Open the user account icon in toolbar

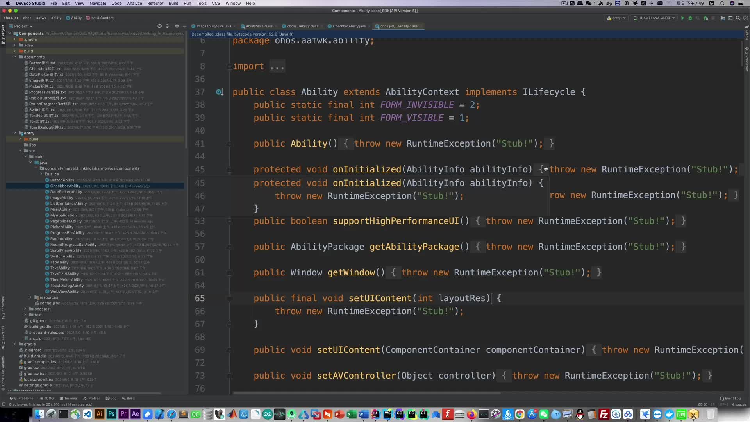coord(745,18)
